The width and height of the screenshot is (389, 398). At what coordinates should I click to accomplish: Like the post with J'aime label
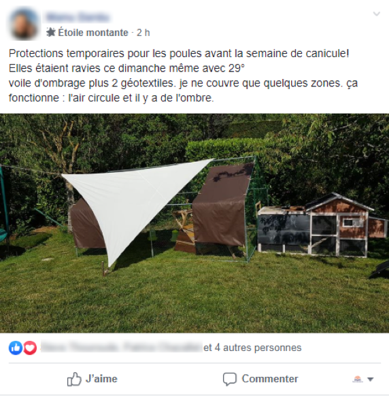click(x=101, y=379)
